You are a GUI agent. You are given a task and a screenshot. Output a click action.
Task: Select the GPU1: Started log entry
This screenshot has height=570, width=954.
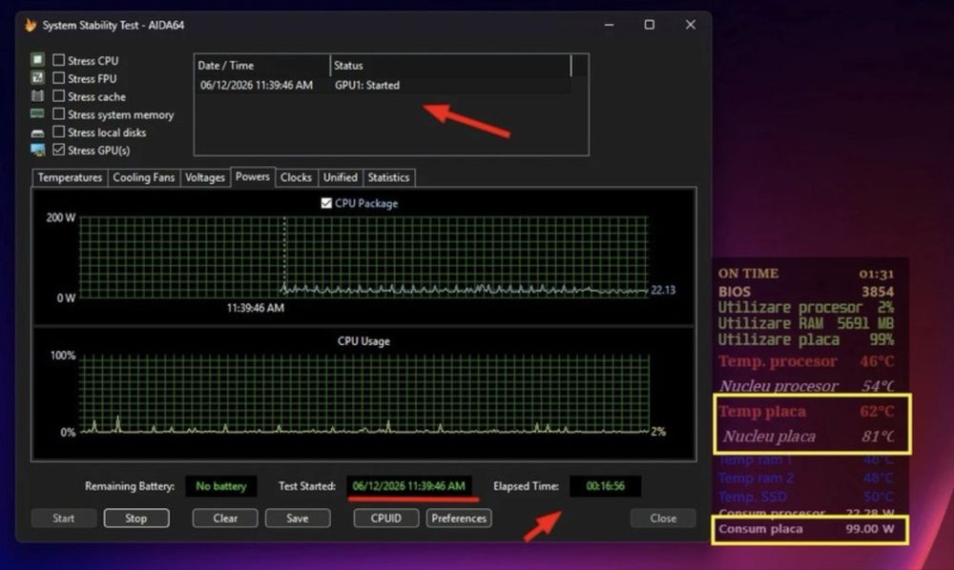point(367,86)
